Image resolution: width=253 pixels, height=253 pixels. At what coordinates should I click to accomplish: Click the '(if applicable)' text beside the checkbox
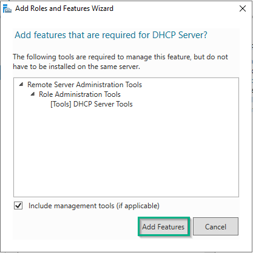(138, 206)
